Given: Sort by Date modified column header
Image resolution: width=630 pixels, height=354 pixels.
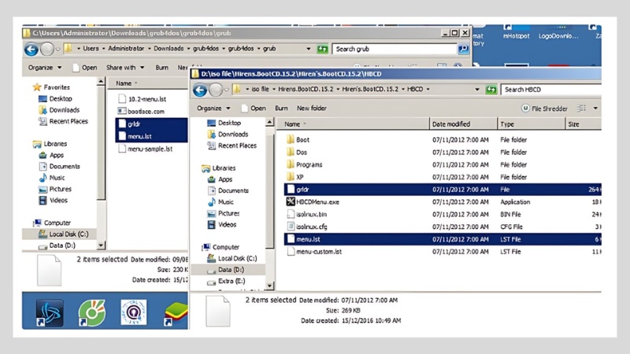Looking at the screenshot, I should [x=451, y=124].
